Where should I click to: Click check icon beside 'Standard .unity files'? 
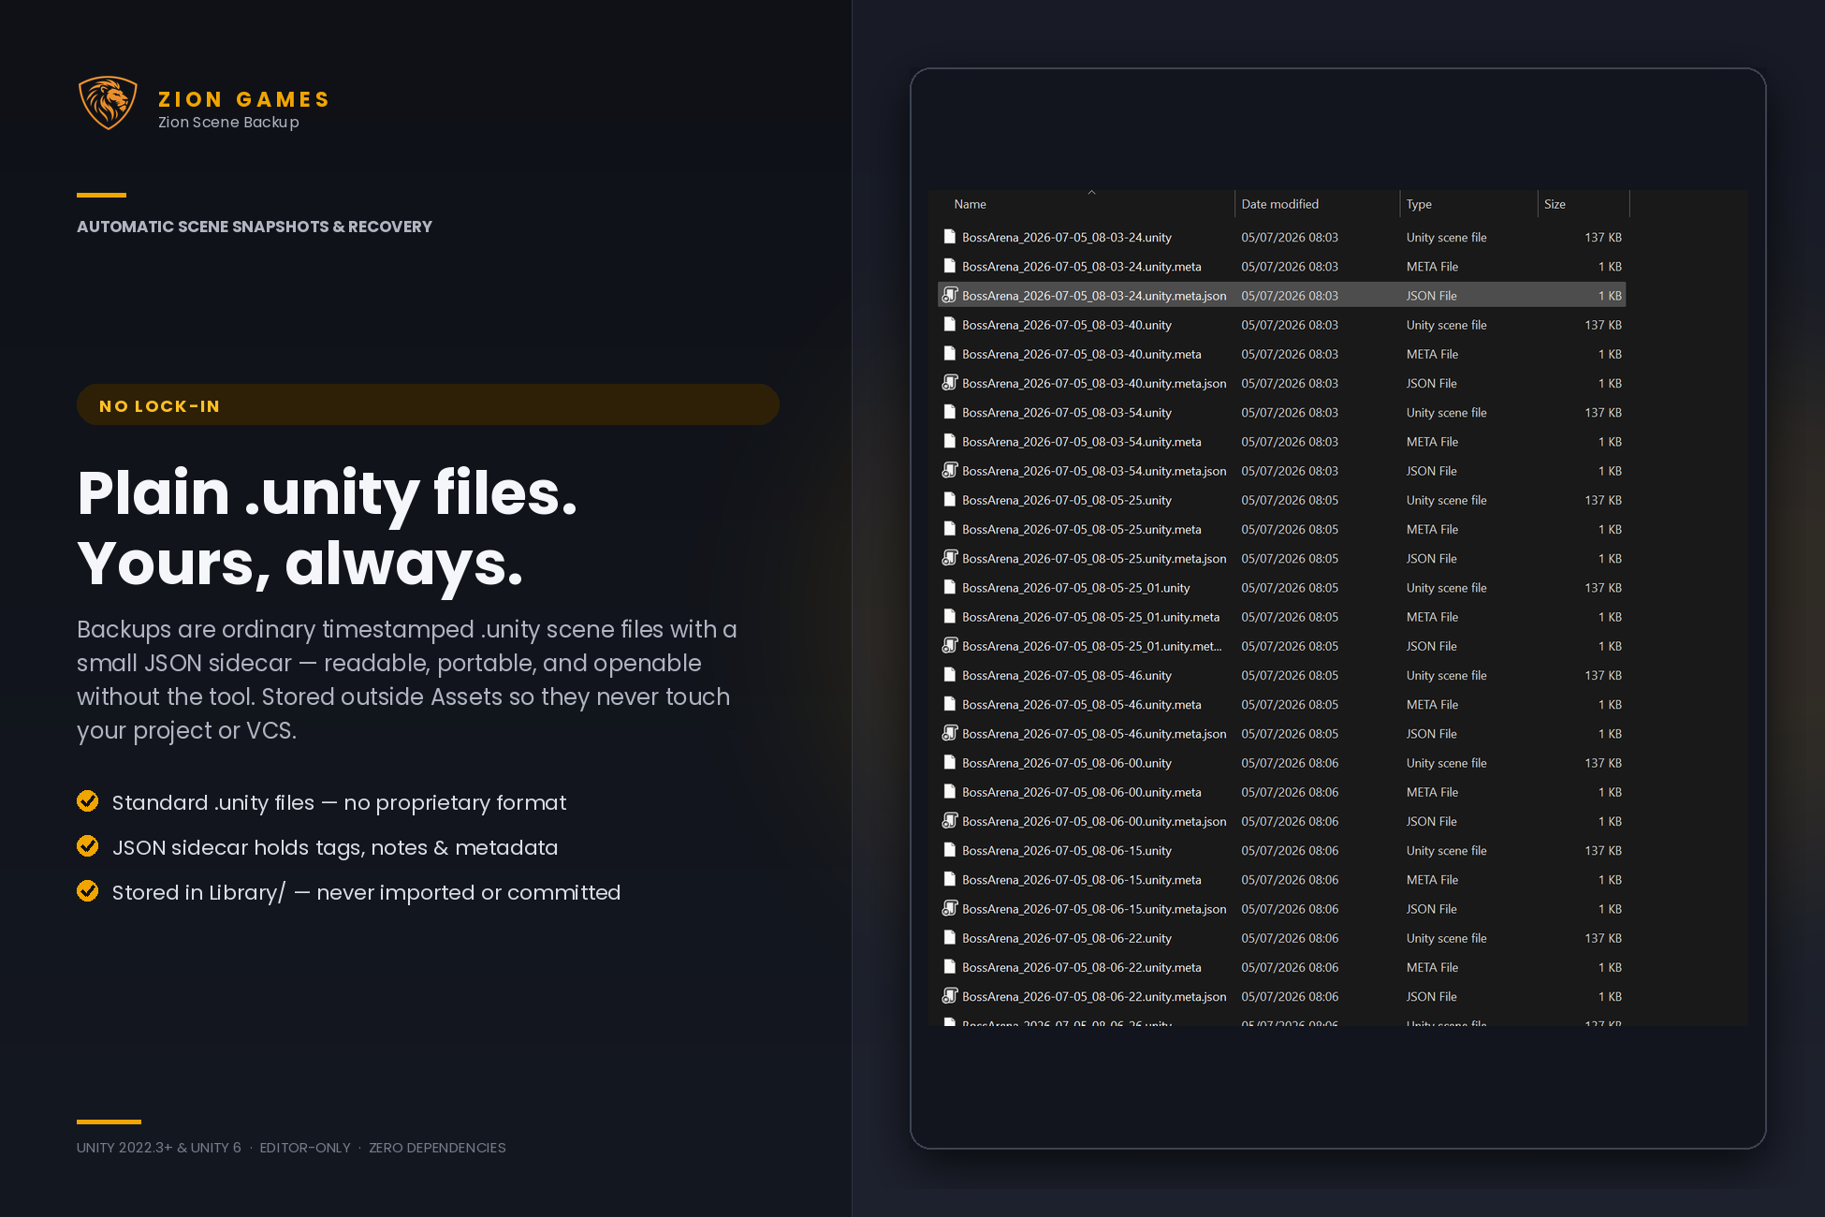point(88,801)
